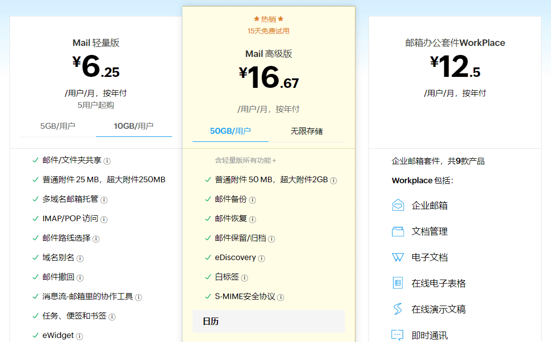Image resolution: width=551 pixels, height=342 pixels.
Task: Show info for 邮件撤回
Action: [80, 278]
